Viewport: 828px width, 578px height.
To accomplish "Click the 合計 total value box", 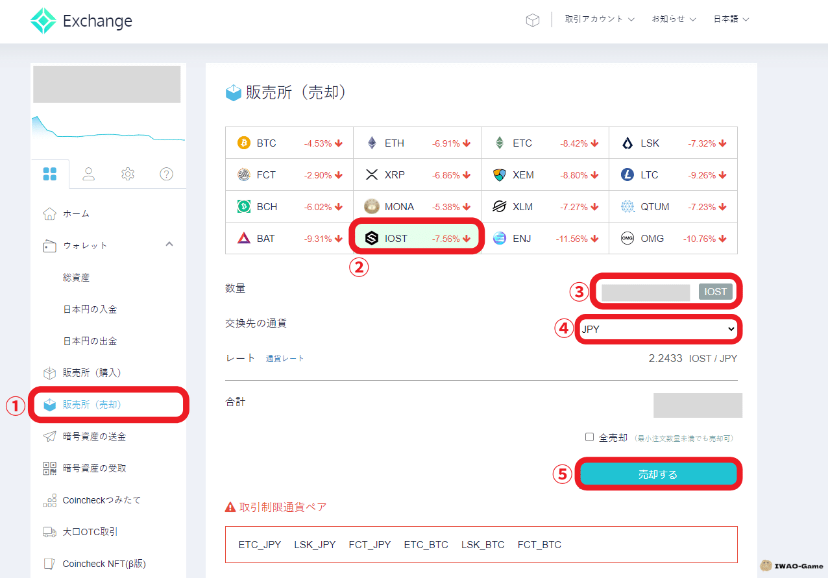I will pos(698,405).
